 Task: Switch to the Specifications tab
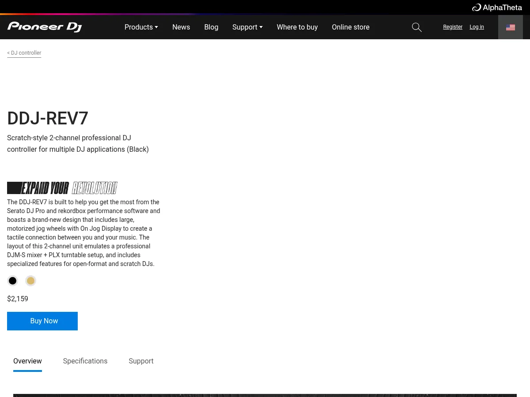[x=85, y=361]
